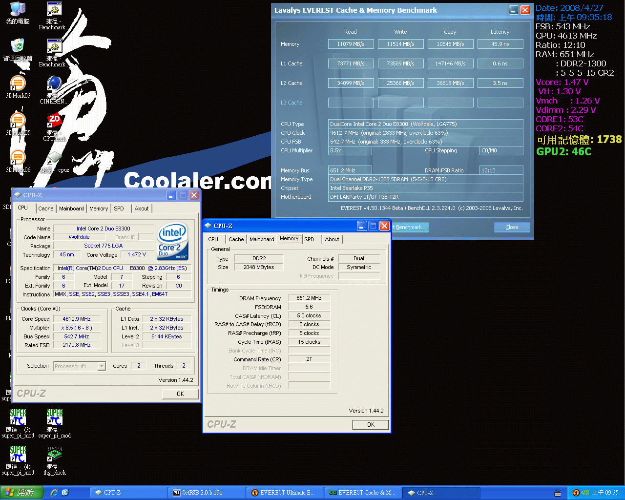This screenshot has height=500, width=625.
Task: Click the Core Speed 4612.9 MHz value
Action: coord(77,319)
